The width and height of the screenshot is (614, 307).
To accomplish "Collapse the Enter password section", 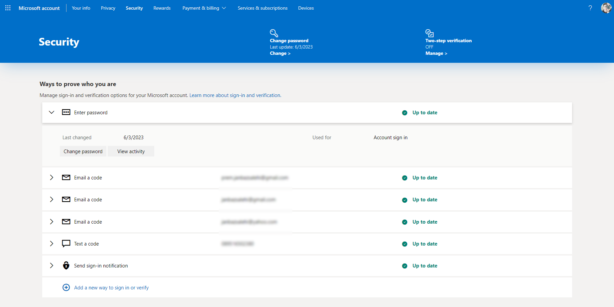I will 52,112.
